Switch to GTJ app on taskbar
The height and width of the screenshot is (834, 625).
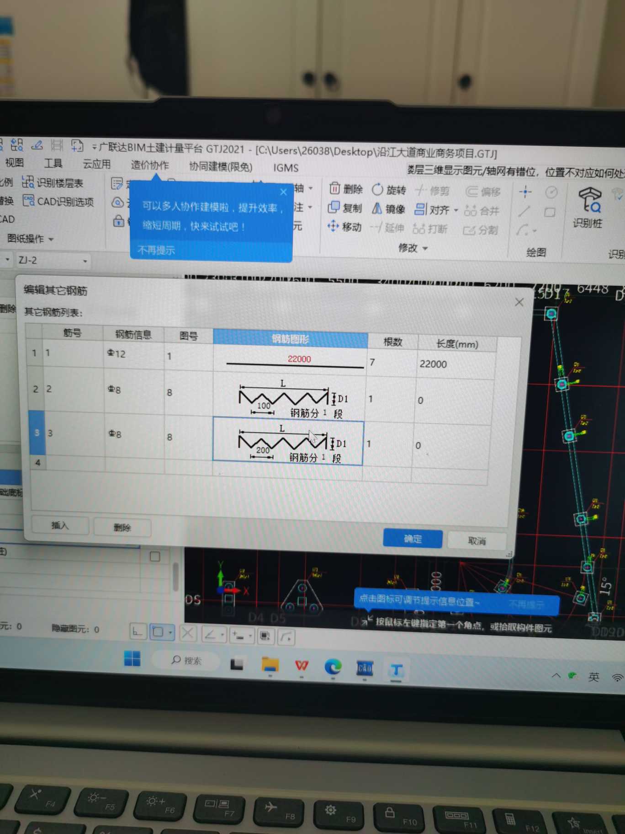pyautogui.click(x=396, y=670)
